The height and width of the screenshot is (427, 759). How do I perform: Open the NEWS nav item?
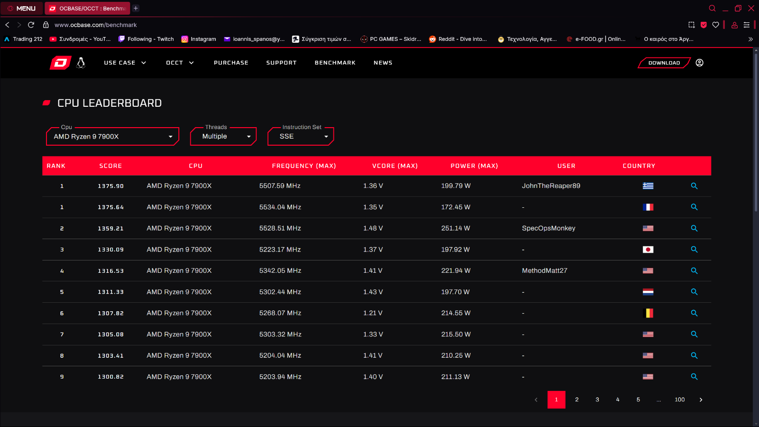coord(383,63)
